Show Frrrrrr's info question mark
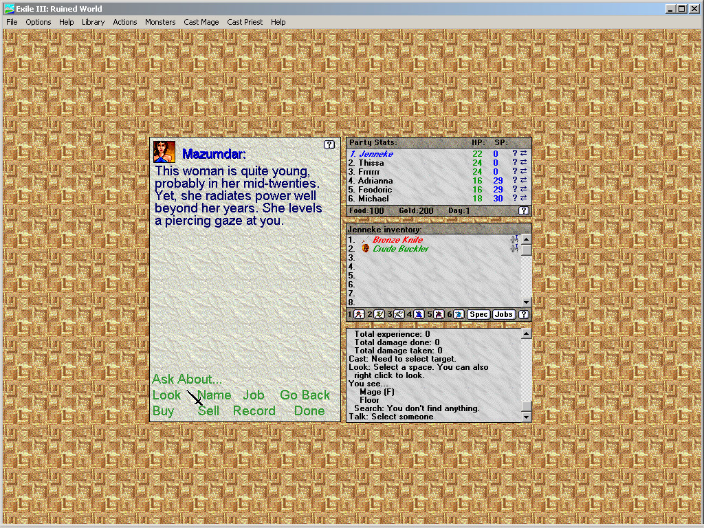Viewport: 704px width, 528px height. tap(515, 171)
